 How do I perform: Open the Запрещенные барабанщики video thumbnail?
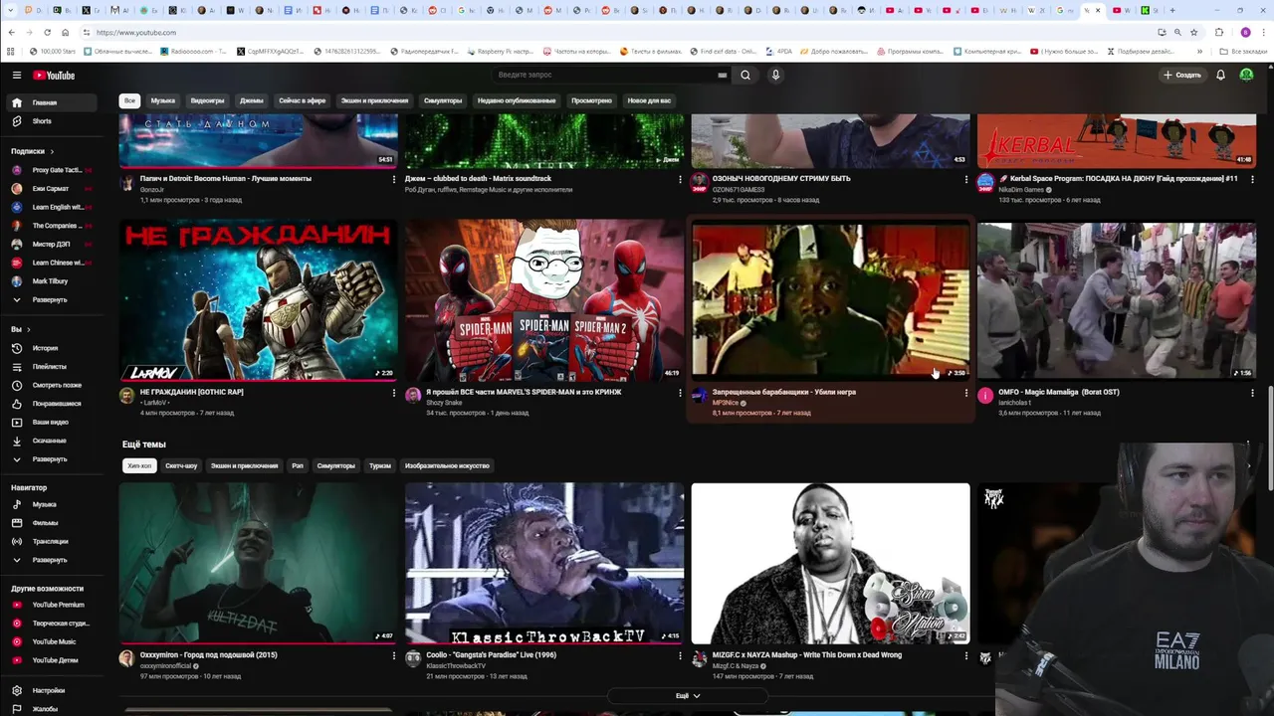tap(831, 301)
